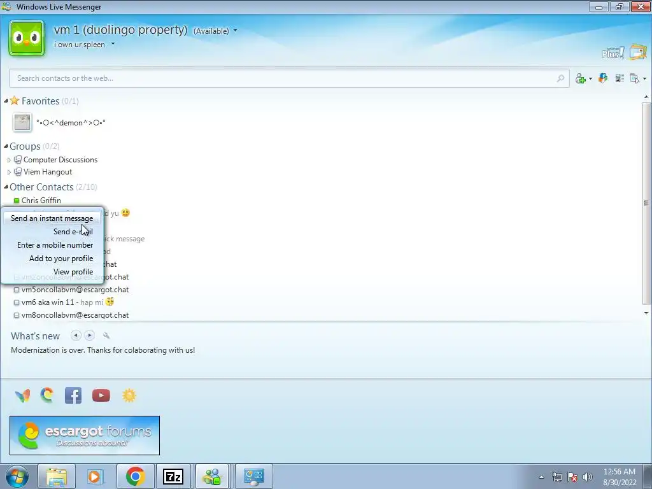Click the Duolingo owl profile picture
Image resolution: width=652 pixels, height=489 pixels.
(27, 38)
